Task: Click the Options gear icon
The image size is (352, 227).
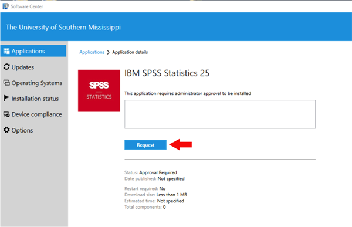Action: (6, 130)
